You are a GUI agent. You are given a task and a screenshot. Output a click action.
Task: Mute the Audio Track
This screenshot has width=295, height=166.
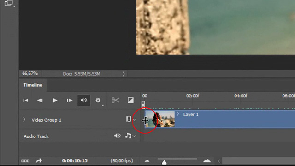[x=118, y=136]
